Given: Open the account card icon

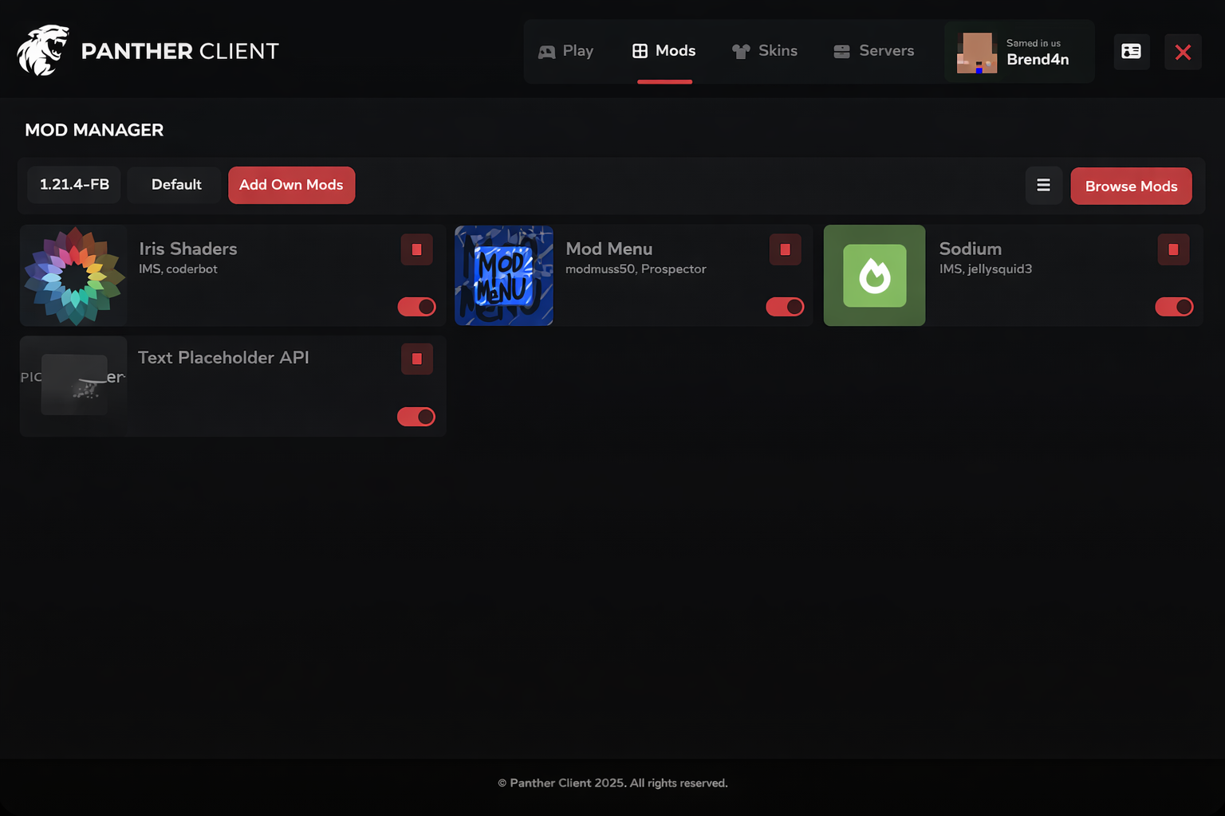Looking at the screenshot, I should coord(1131,52).
